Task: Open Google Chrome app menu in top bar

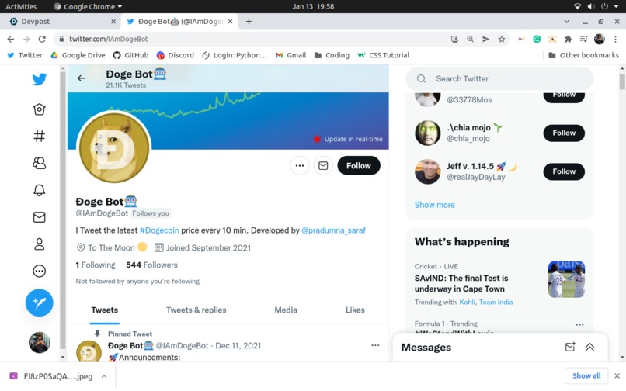Action: pos(88,6)
